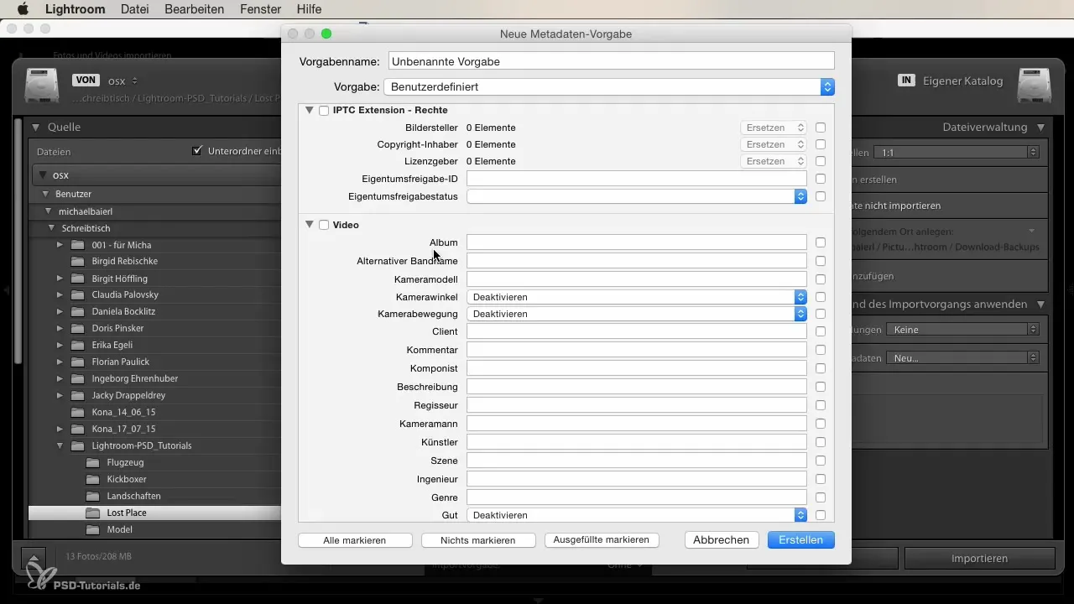Screen dimensions: 1074x604
Task: Collapse the Quelle panel triangle
Action: tap(36, 128)
